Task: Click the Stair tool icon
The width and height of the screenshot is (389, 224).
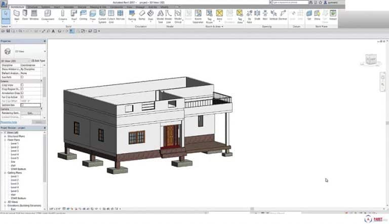Action: (150, 14)
